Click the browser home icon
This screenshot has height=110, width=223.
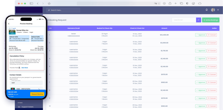[x=193, y=4]
